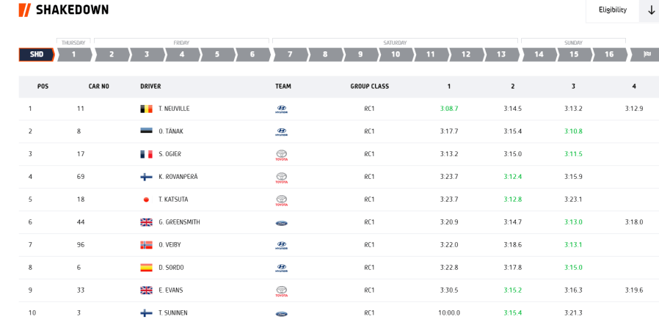This screenshot has height=322, width=659.
Task: Click the Spanish flag beside D. Sordo
Action: [x=146, y=268]
